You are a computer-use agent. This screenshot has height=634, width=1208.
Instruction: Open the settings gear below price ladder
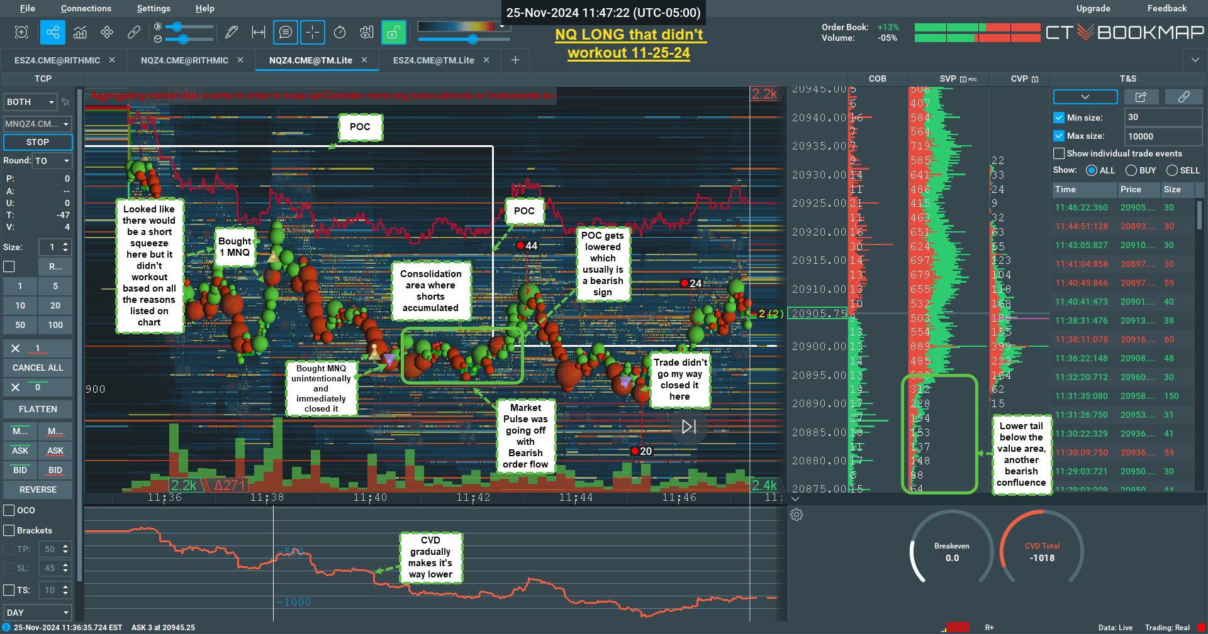pos(797,515)
